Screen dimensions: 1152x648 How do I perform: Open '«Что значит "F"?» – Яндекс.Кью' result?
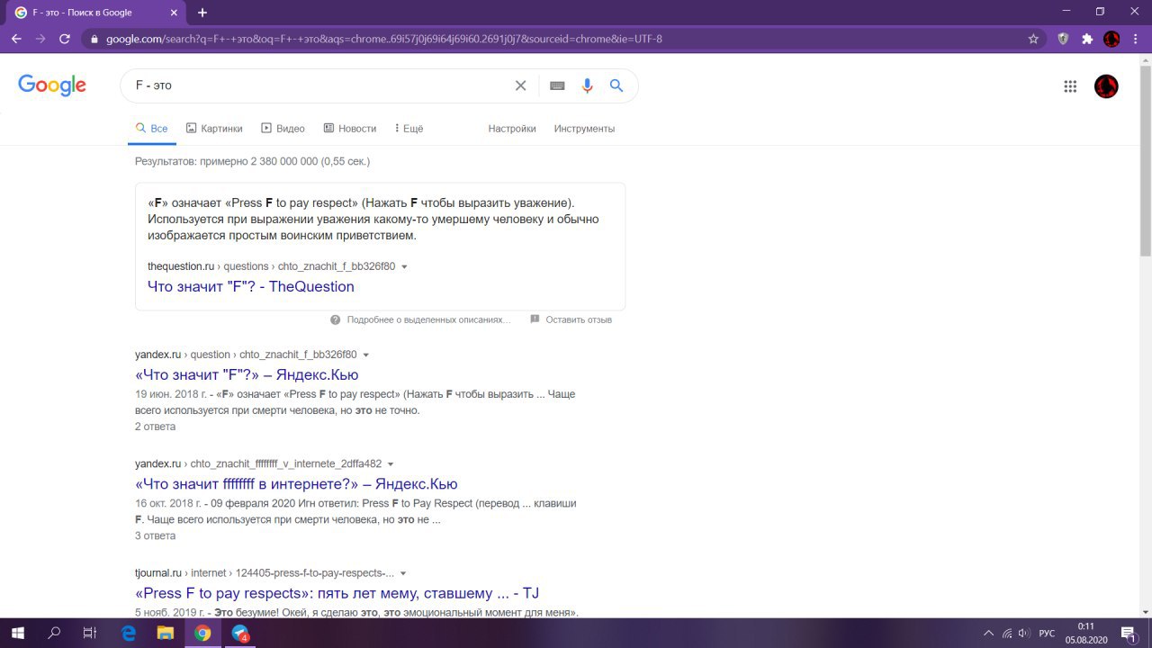coord(247,374)
